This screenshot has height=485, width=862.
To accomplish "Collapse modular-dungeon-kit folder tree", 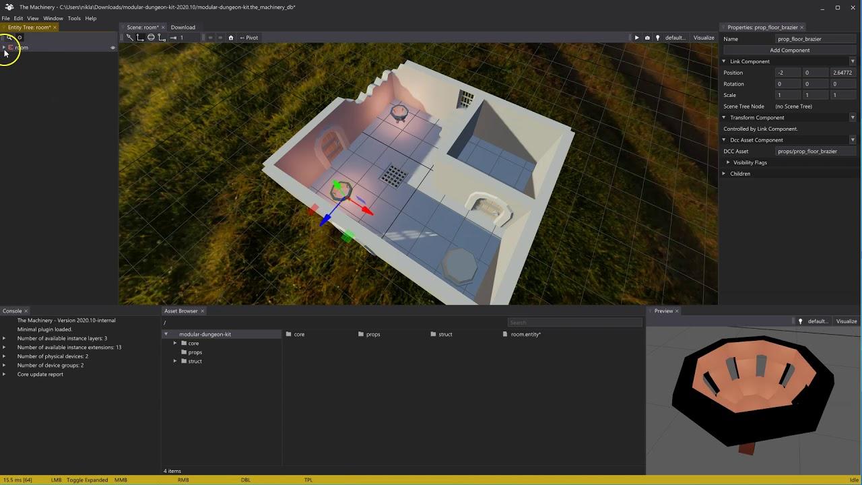I will [x=166, y=334].
